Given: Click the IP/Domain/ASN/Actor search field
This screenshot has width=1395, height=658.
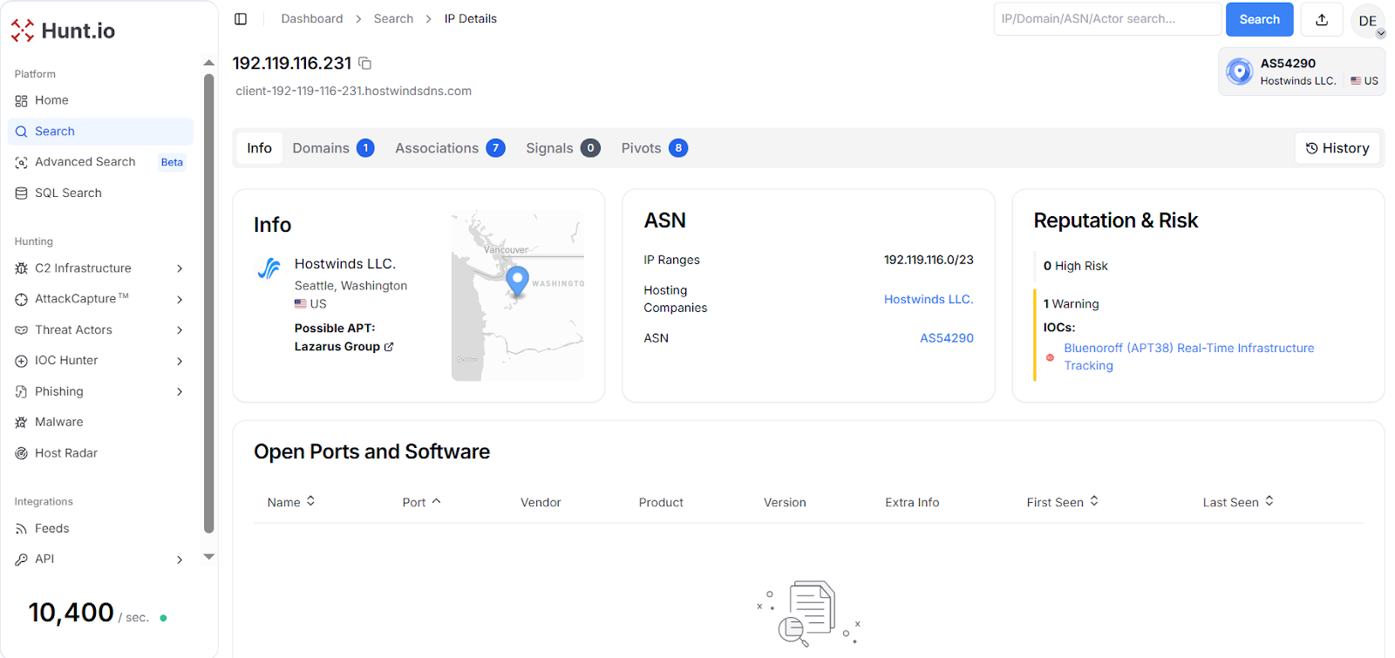Looking at the screenshot, I should (1106, 19).
